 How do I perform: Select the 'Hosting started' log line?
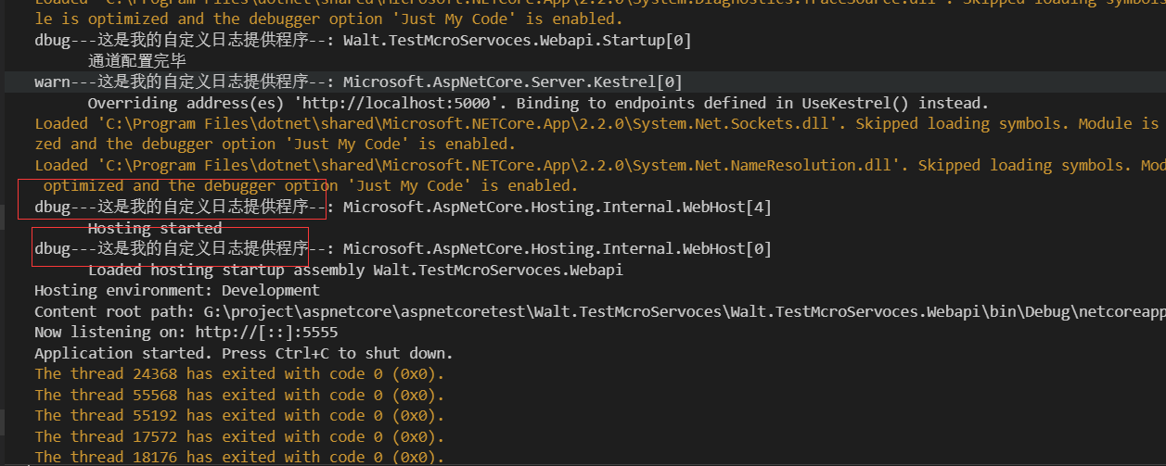pyautogui.click(x=154, y=228)
